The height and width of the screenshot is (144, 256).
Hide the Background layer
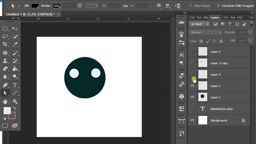pyautogui.click(x=192, y=120)
